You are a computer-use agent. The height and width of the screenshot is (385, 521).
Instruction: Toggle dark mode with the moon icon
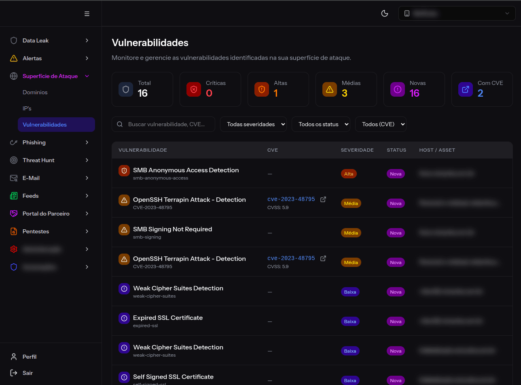[x=385, y=13]
